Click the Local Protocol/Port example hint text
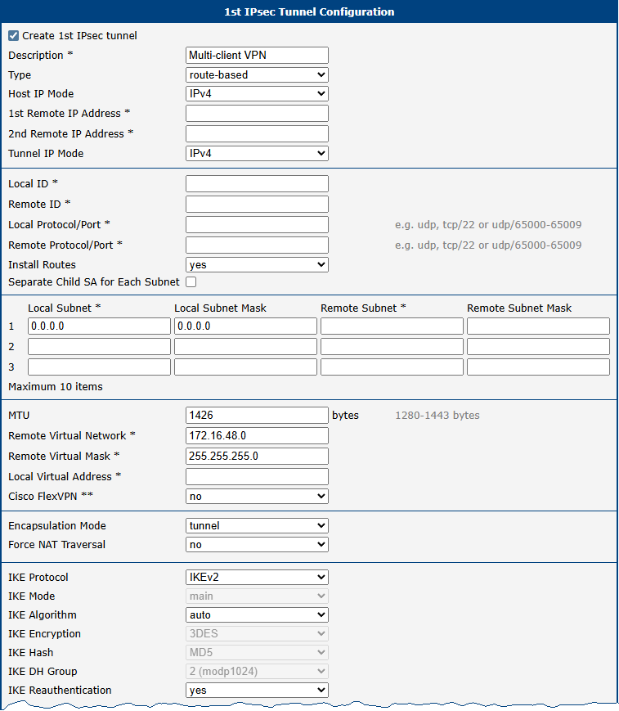 click(488, 225)
